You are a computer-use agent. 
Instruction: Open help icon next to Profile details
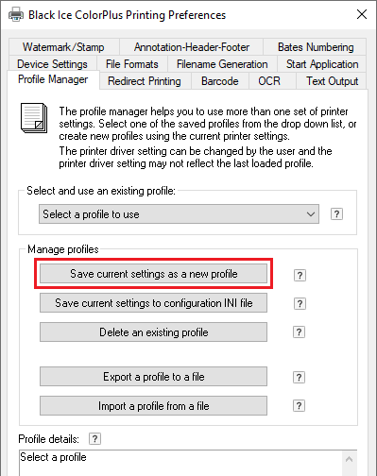click(x=94, y=438)
